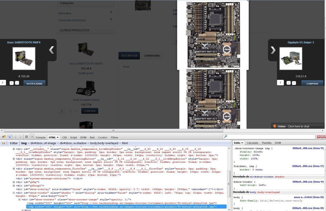The height and width of the screenshot is (211, 326).
Task: Click the Arctic Accelero Hybrid cooler image
Action: (x=86, y=88)
